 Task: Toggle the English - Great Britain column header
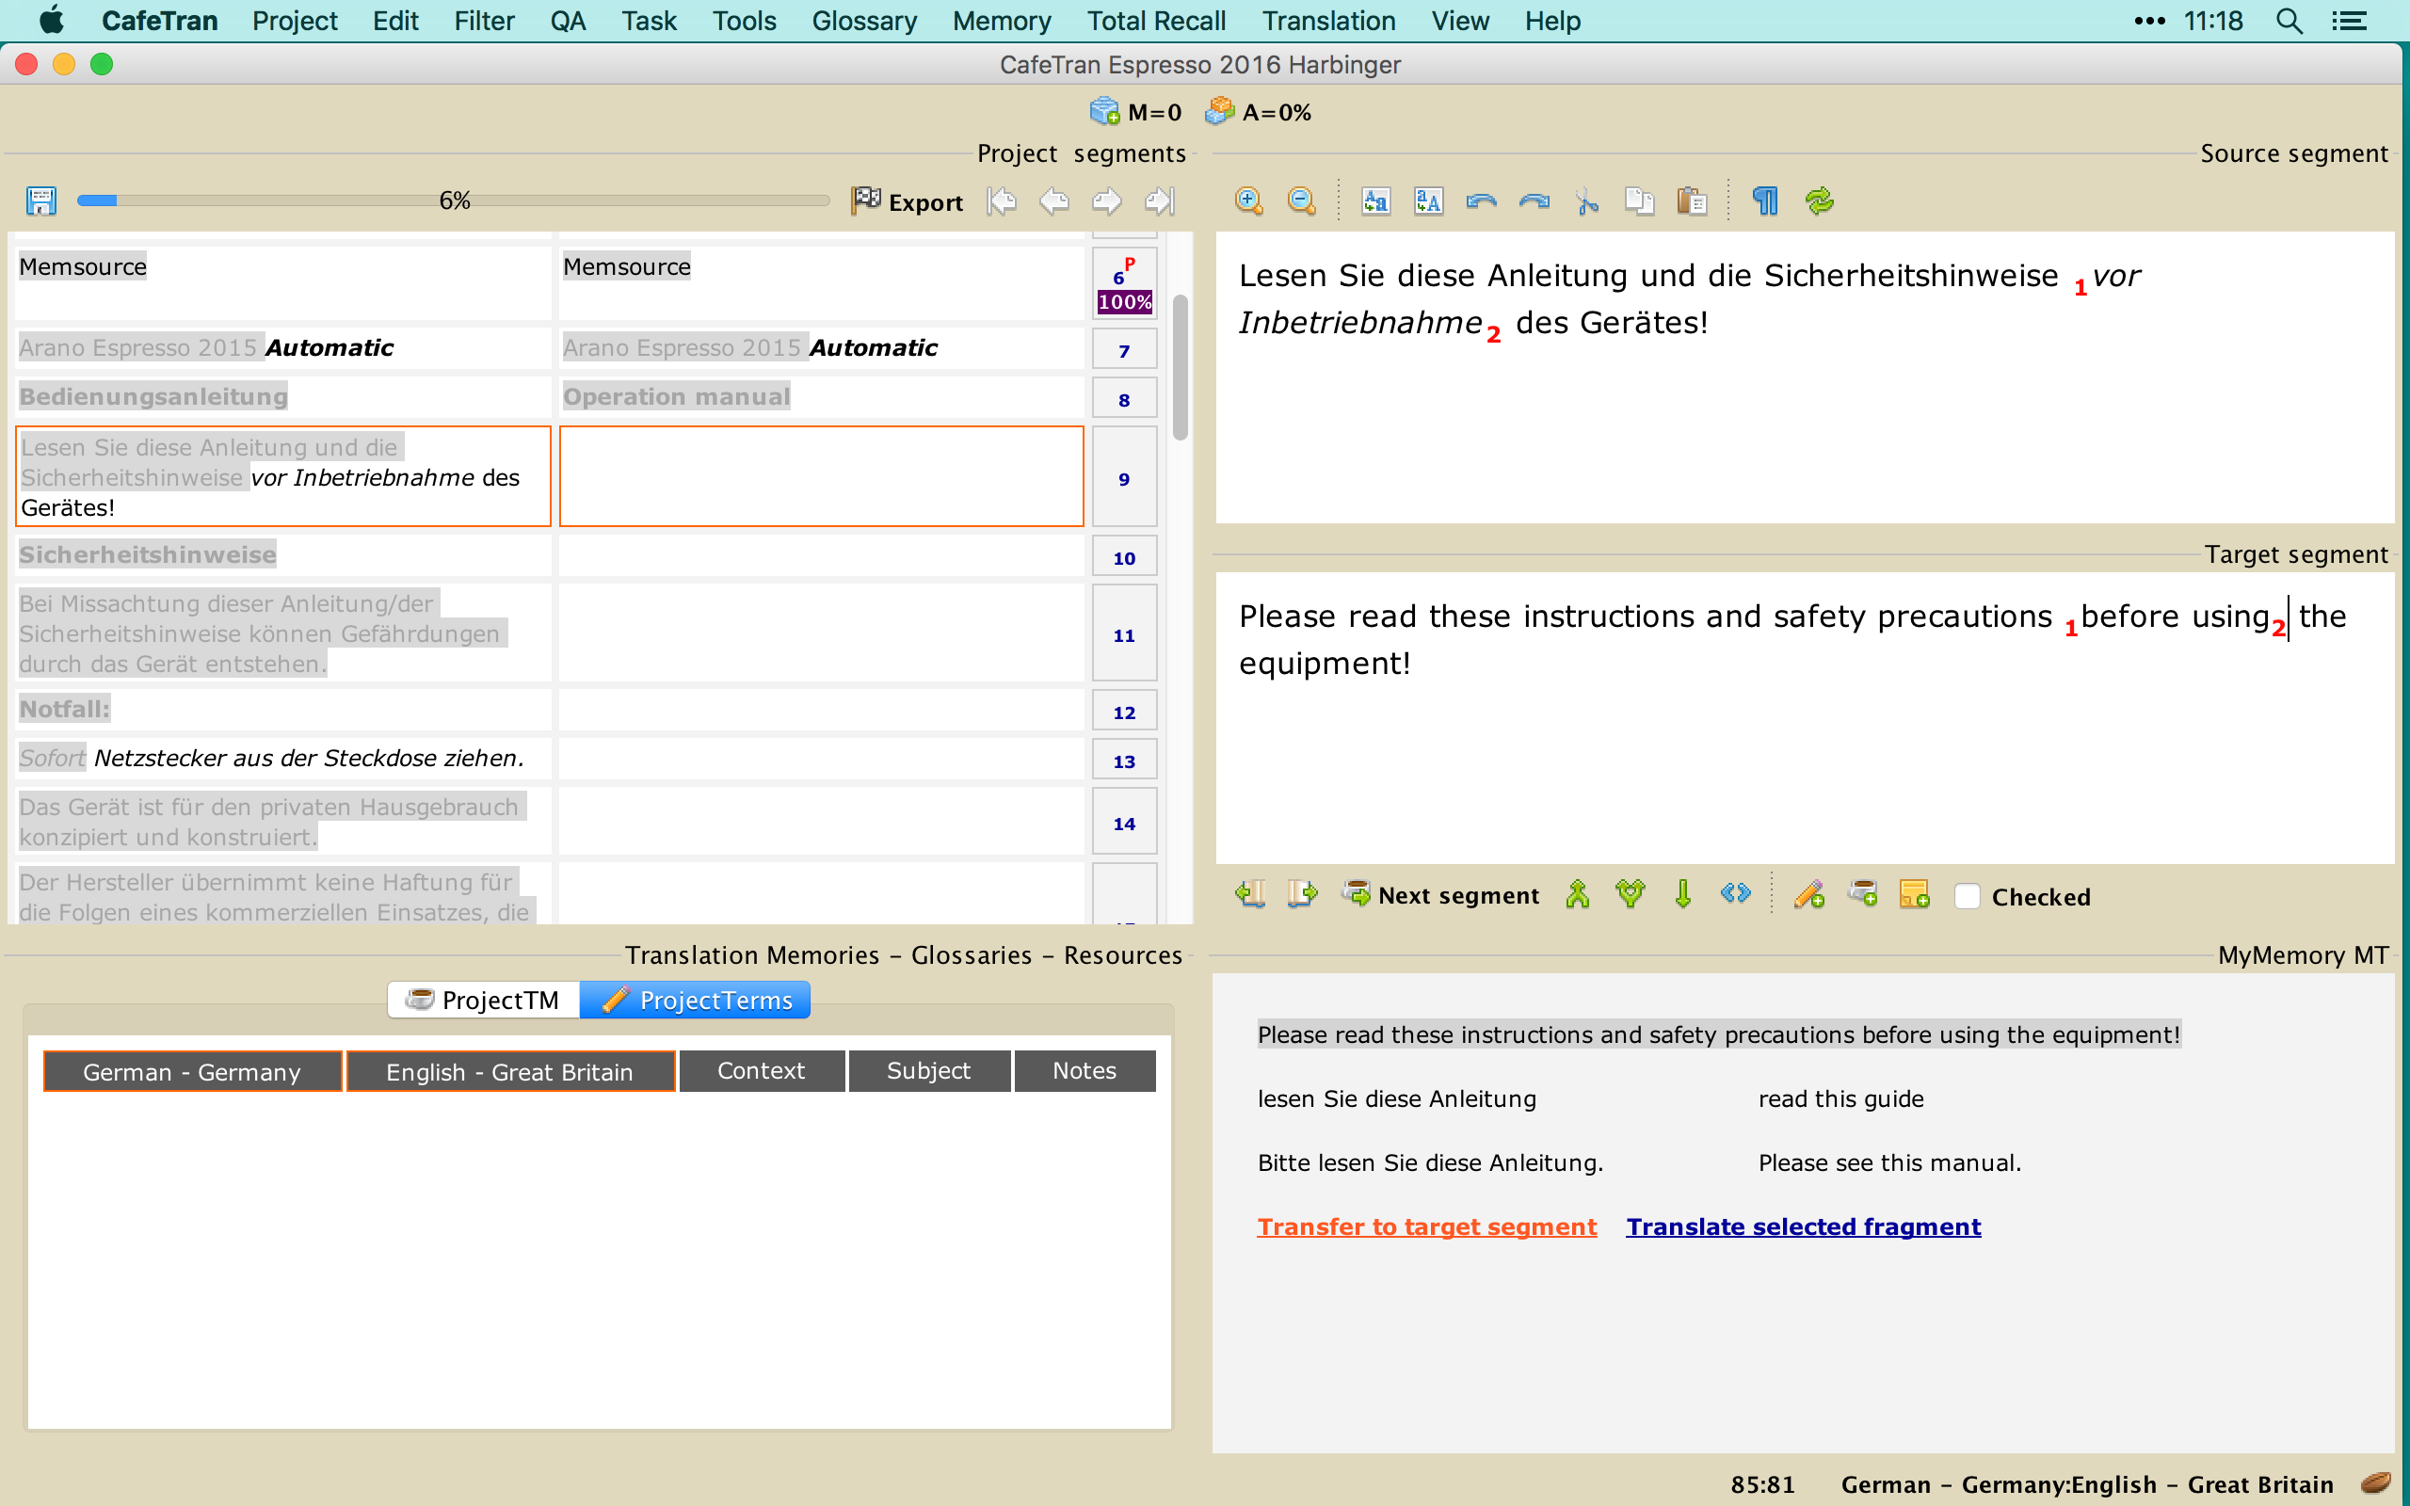[510, 1072]
